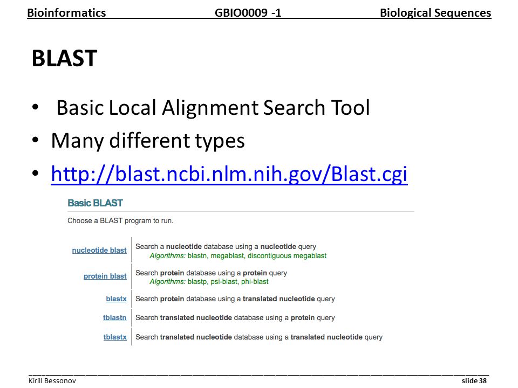Click 'Choose a BLAST program to run.' text
The image size is (518, 388).
[x=120, y=220]
